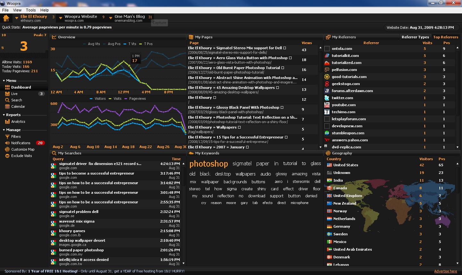462x275 pixels.
Task: Collapse the Reports section
Action: pyautogui.click(x=4, y=115)
